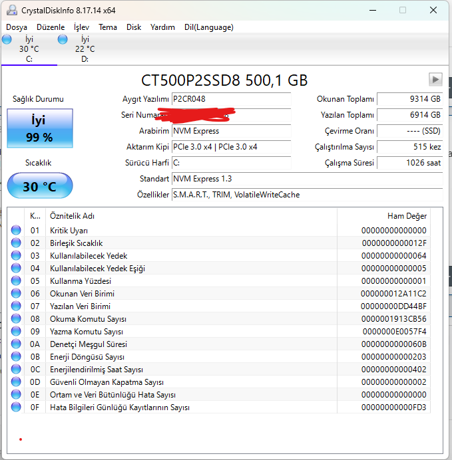Click the C: drive blue status orb

(x=7, y=39)
